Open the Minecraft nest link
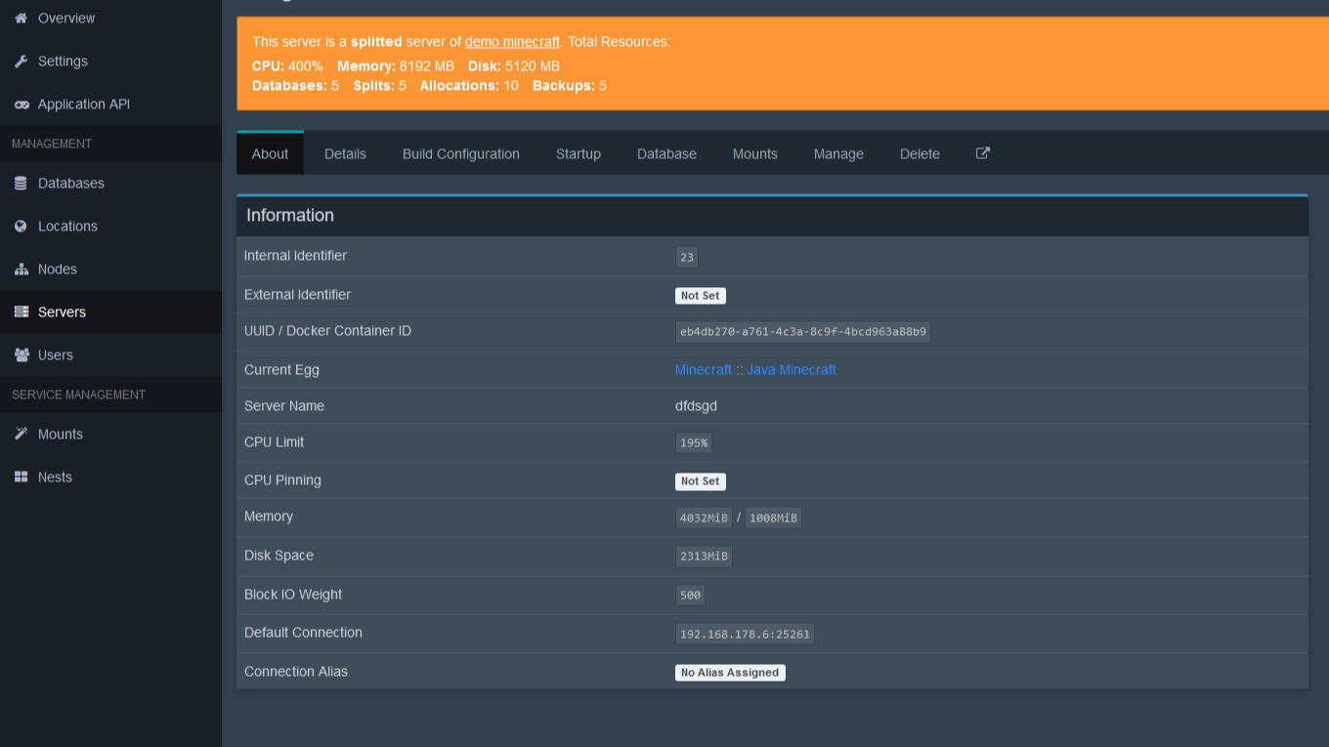This screenshot has height=747, width=1329. coord(703,370)
